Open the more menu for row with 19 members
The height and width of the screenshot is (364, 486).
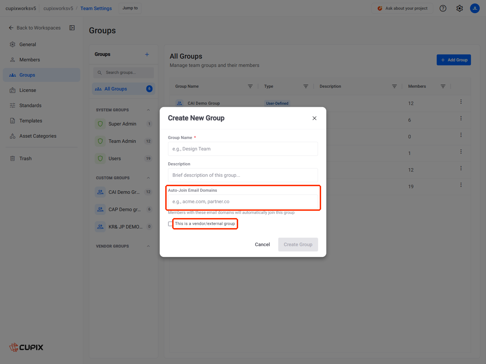(461, 185)
